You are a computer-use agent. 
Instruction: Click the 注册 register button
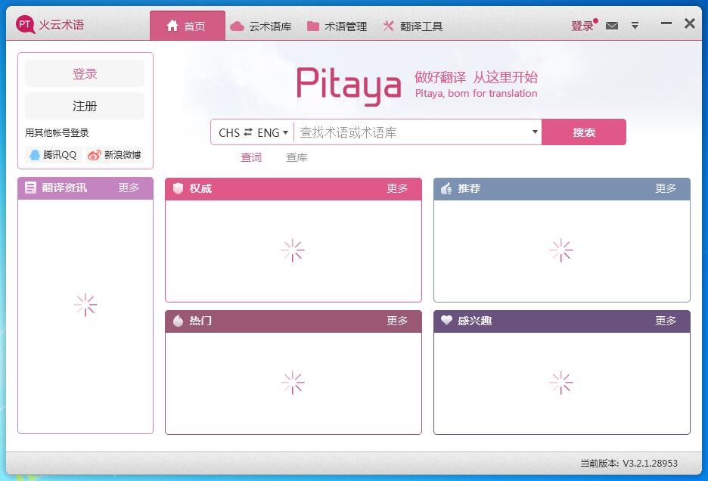pyautogui.click(x=85, y=106)
